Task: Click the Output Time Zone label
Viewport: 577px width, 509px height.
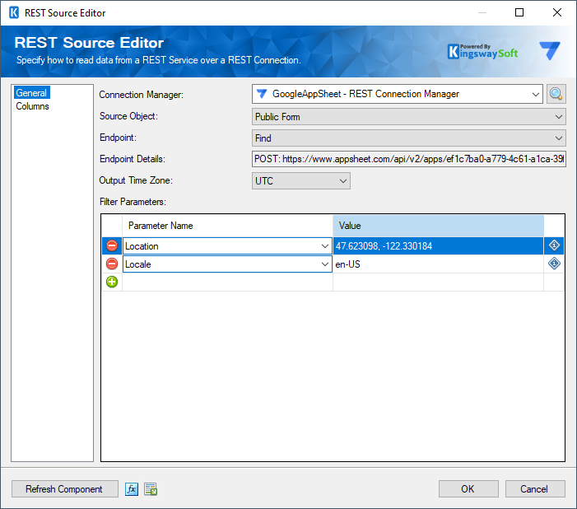Action: tap(136, 180)
